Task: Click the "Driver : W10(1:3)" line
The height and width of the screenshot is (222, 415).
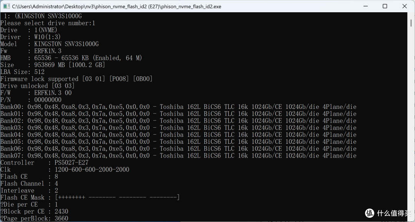Action: point(30,37)
